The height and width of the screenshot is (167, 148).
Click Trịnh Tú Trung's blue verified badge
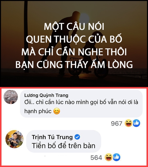coord(77,137)
